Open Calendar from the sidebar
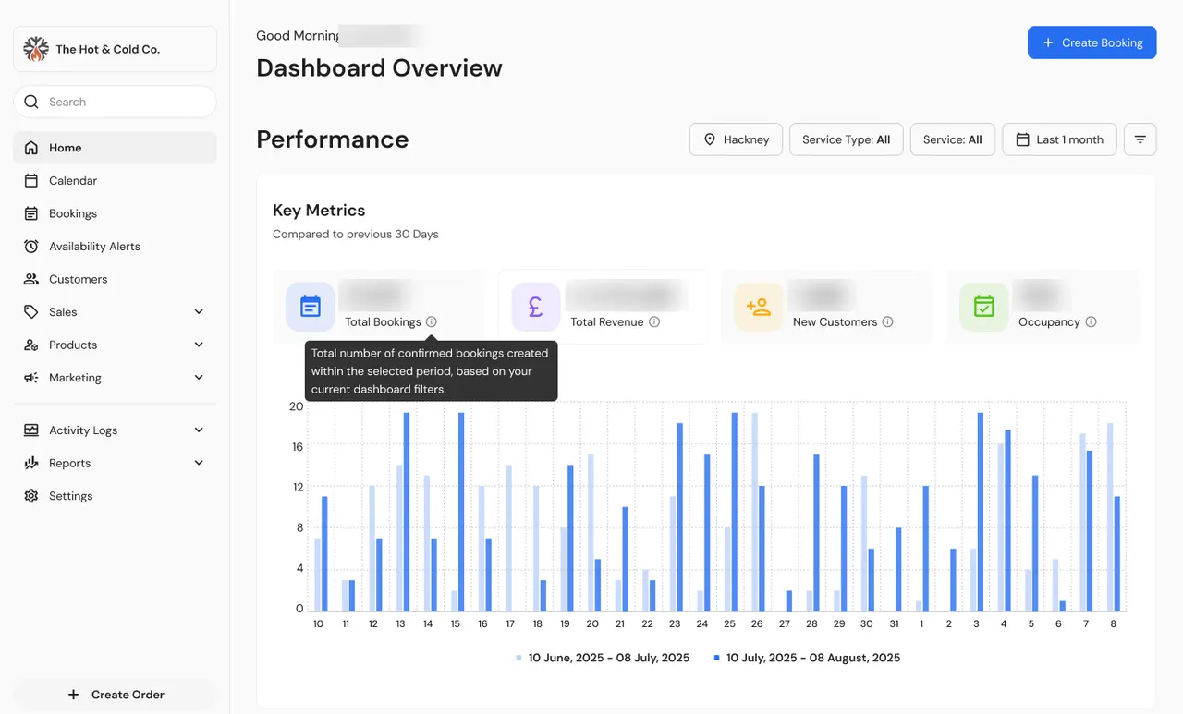Screen dimensions: 1183x714 pos(115,181)
